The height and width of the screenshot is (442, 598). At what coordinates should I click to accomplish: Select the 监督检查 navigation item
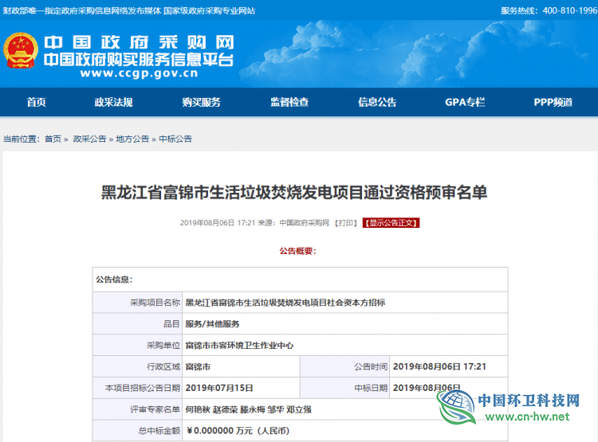[289, 102]
